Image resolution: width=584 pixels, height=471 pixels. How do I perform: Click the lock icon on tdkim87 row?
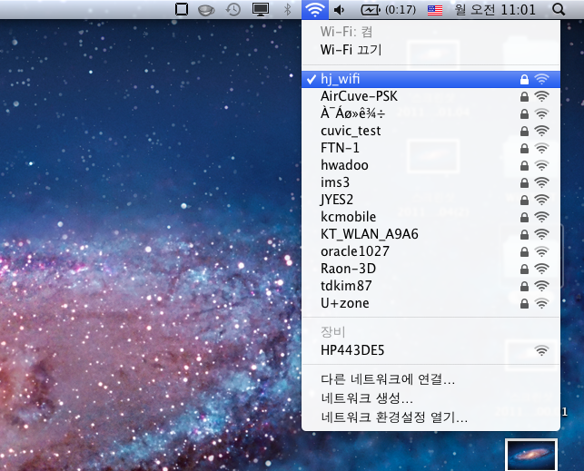point(524,286)
